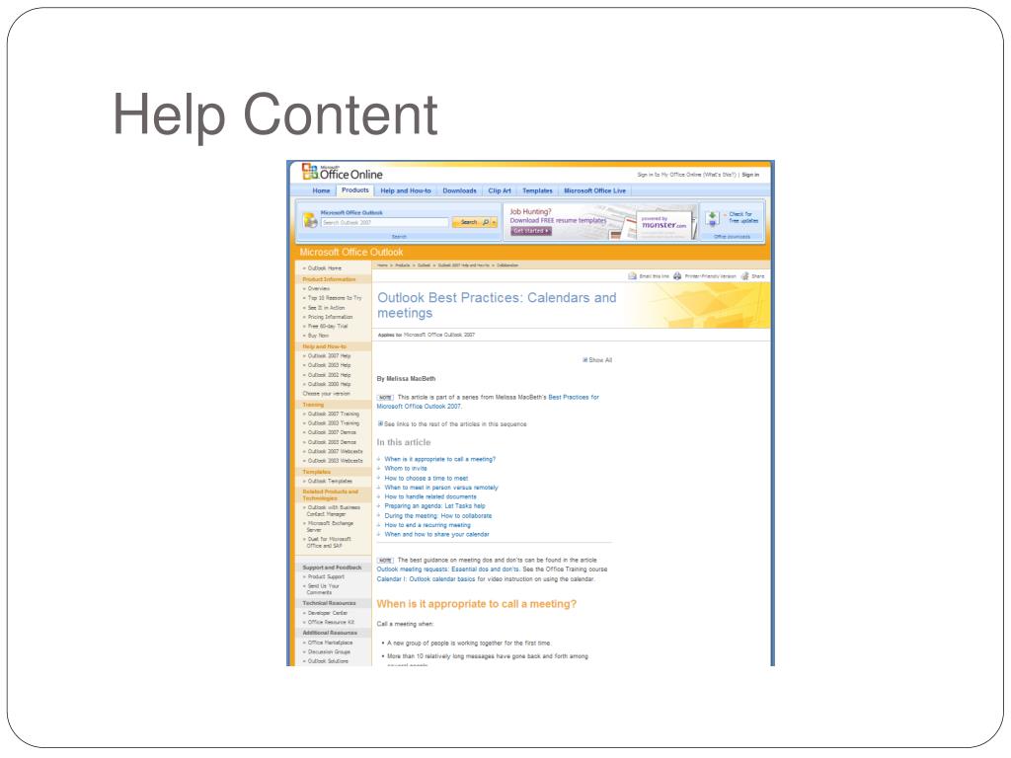This screenshot has height=758, width=1011.
Task: Click the magnifier Search button
Action: [471, 222]
